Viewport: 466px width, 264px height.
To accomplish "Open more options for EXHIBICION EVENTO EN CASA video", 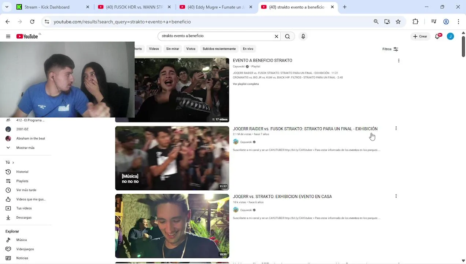I will click(396, 196).
